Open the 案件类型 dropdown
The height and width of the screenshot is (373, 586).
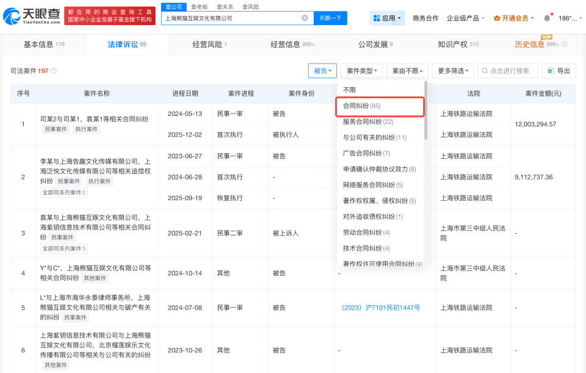(x=361, y=71)
